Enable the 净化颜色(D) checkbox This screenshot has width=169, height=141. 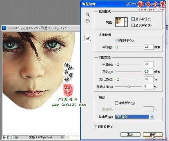[117, 103]
